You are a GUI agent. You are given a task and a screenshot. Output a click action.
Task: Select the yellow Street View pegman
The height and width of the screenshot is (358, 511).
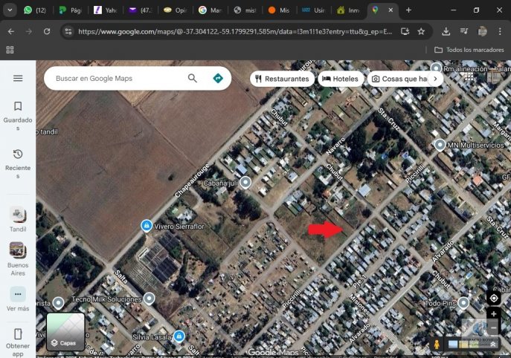tap(437, 345)
